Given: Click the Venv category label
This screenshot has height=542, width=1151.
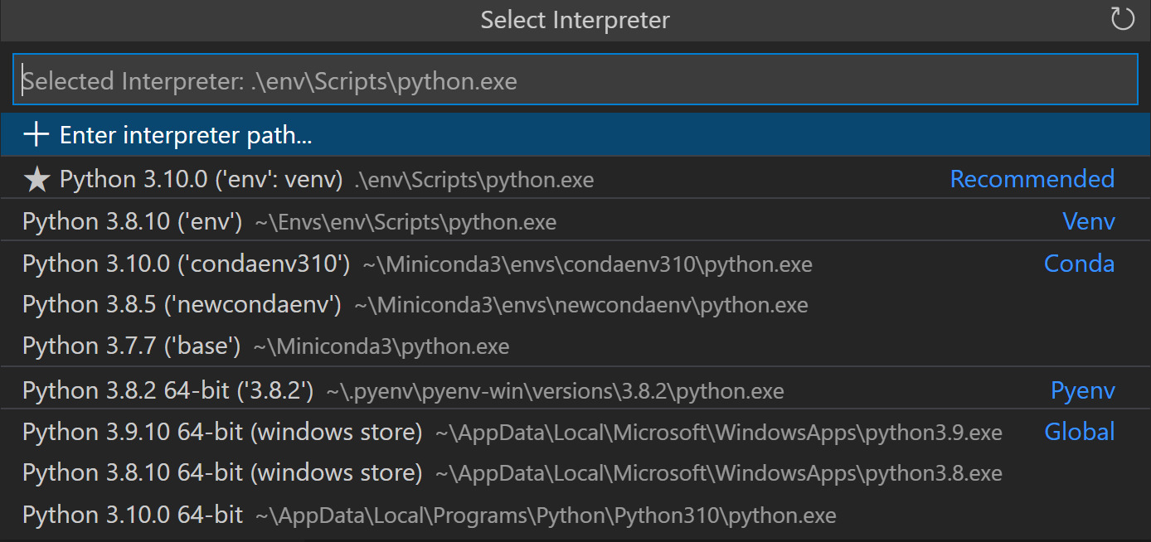Looking at the screenshot, I should click(1089, 221).
